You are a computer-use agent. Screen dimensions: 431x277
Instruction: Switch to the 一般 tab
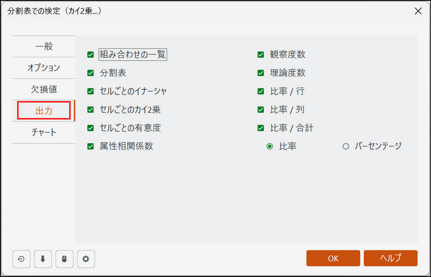pos(44,46)
